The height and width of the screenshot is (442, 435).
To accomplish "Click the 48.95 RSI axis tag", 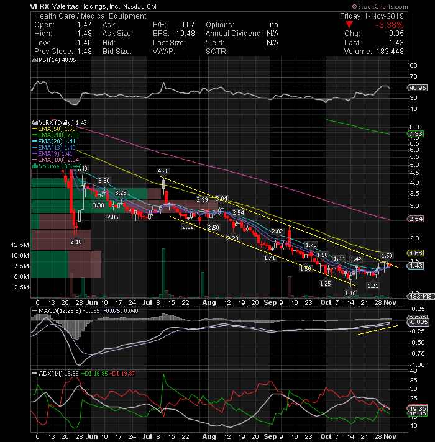I will point(418,88).
